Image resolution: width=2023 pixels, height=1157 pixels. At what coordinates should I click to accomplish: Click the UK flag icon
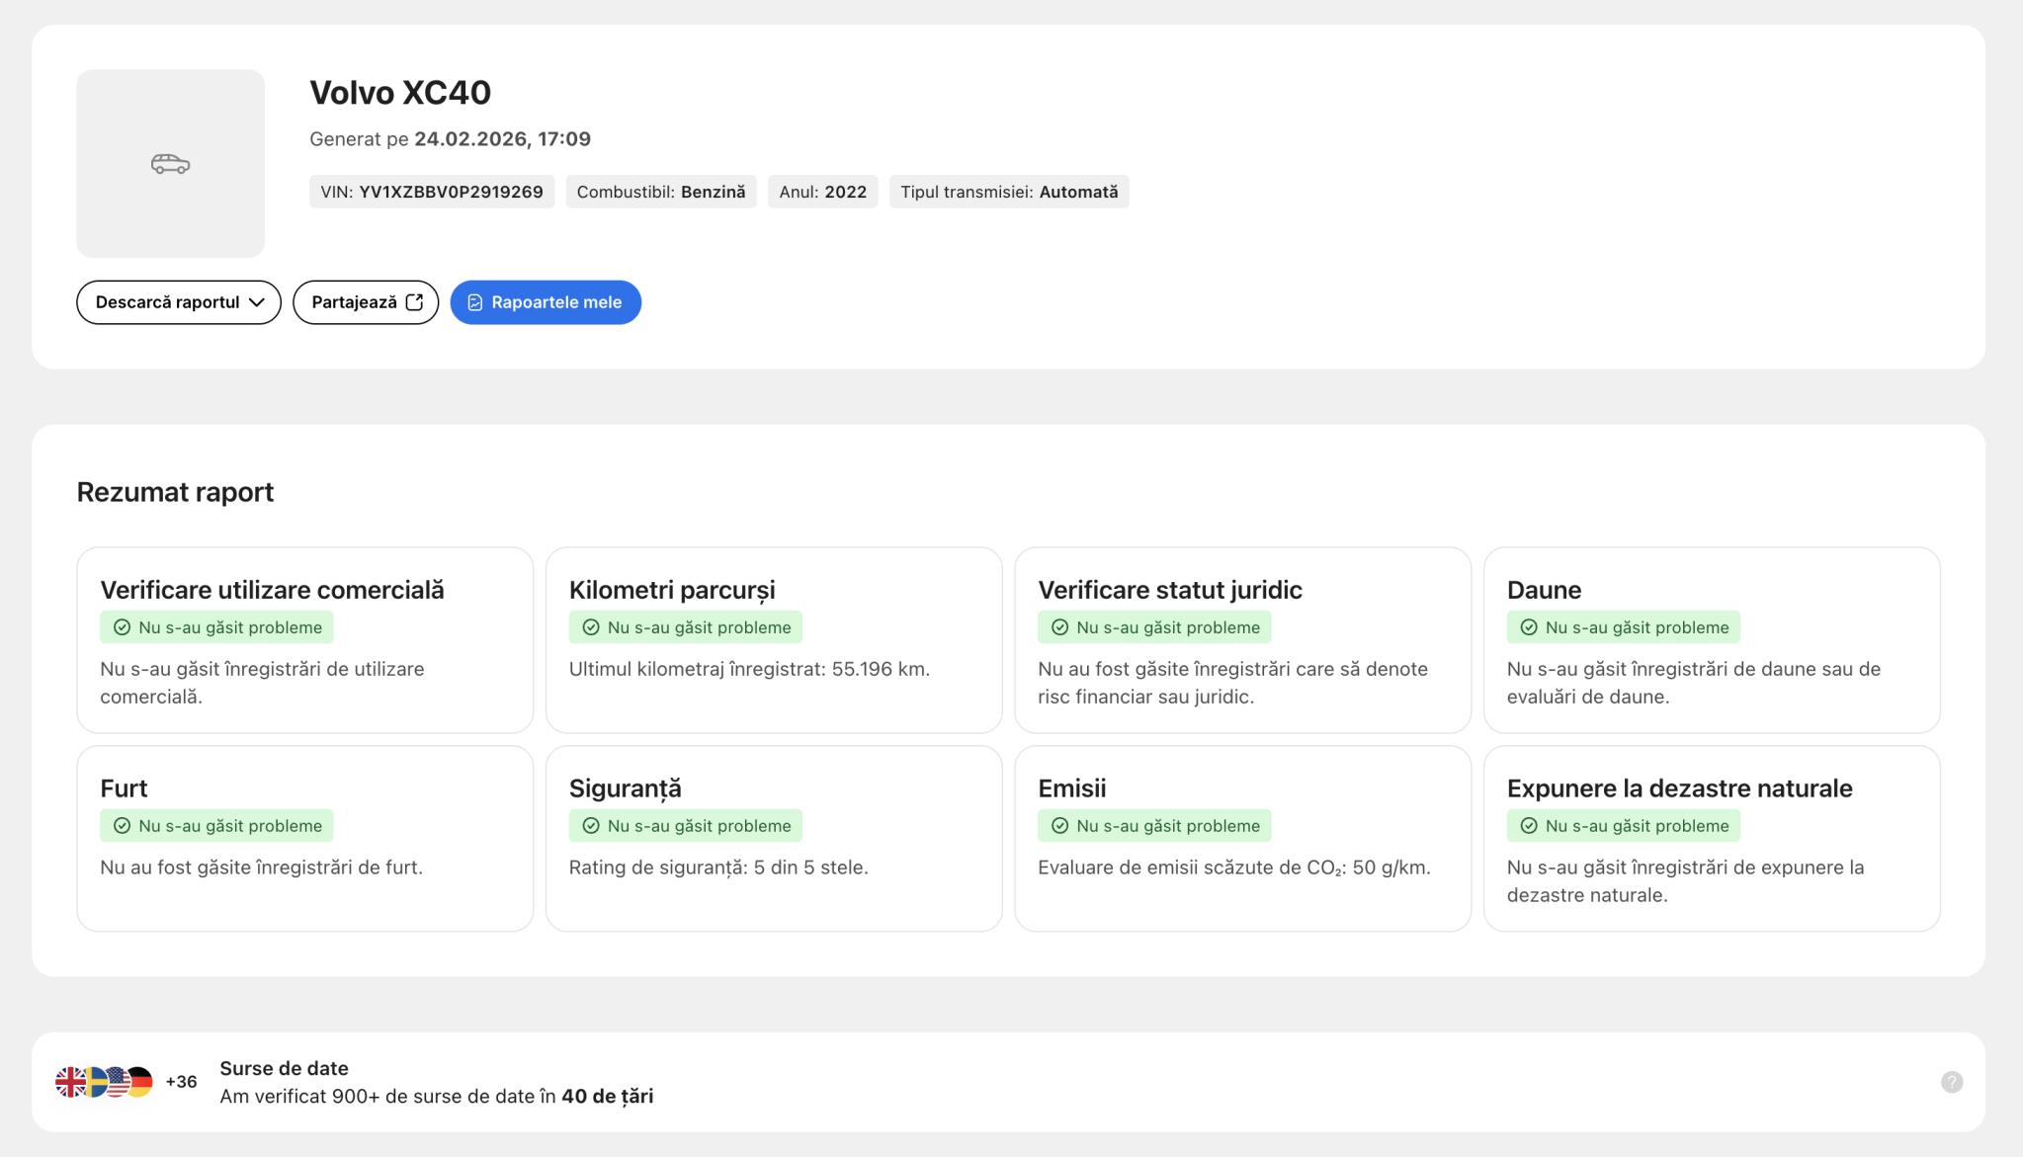tap(70, 1082)
